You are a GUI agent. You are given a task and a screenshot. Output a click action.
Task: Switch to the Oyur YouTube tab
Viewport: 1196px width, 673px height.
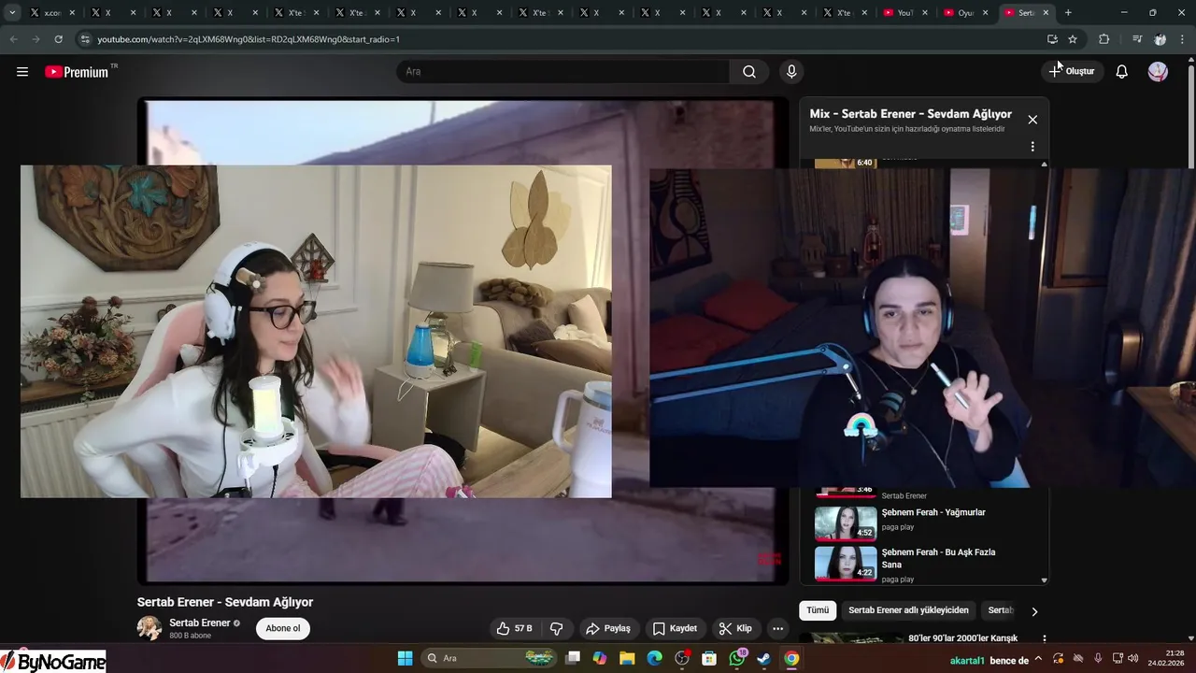966,13
